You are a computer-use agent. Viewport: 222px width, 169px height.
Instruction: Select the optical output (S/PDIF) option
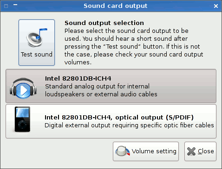111,121
